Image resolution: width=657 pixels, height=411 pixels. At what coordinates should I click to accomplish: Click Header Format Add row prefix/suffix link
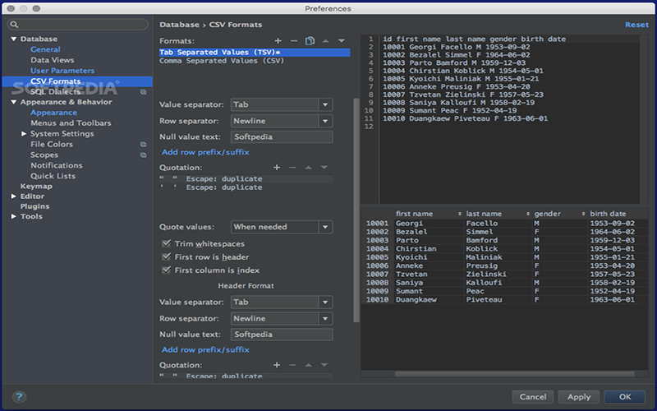click(x=205, y=350)
